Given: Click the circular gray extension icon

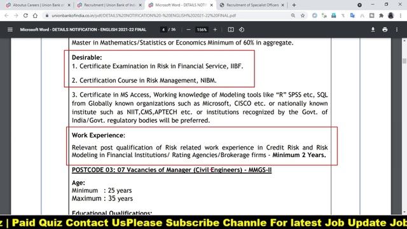Looking at the screenshot, I should coord(315,15).
